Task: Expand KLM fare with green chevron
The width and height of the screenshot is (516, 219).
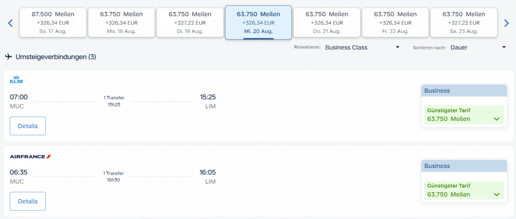Action: coord(497,119)
